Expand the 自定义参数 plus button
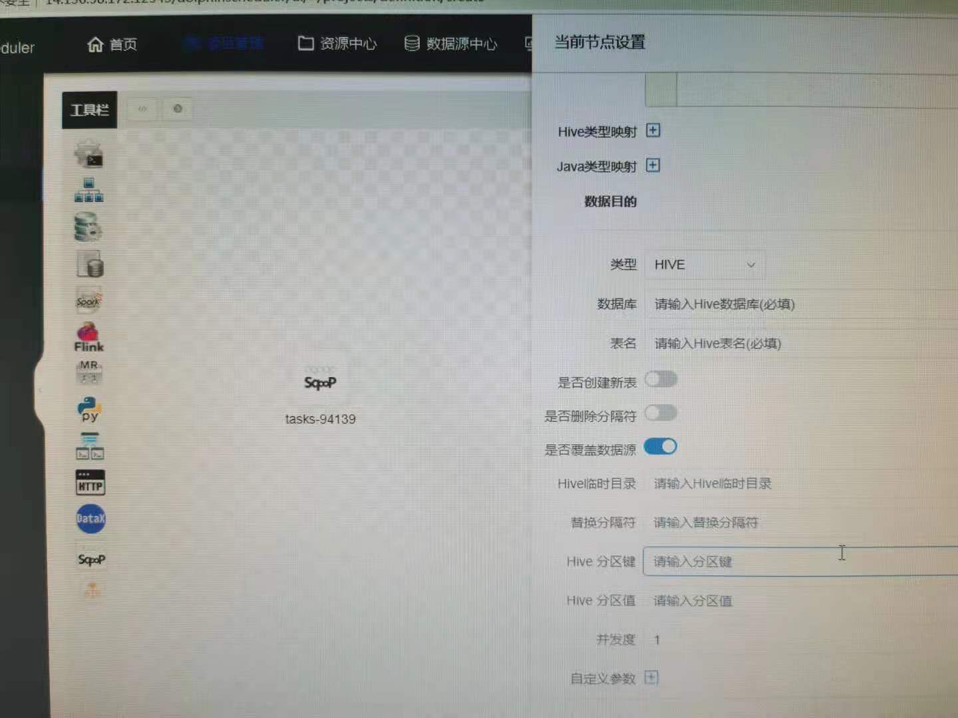This screenshot has height=718, width=958. click(651, 677)
